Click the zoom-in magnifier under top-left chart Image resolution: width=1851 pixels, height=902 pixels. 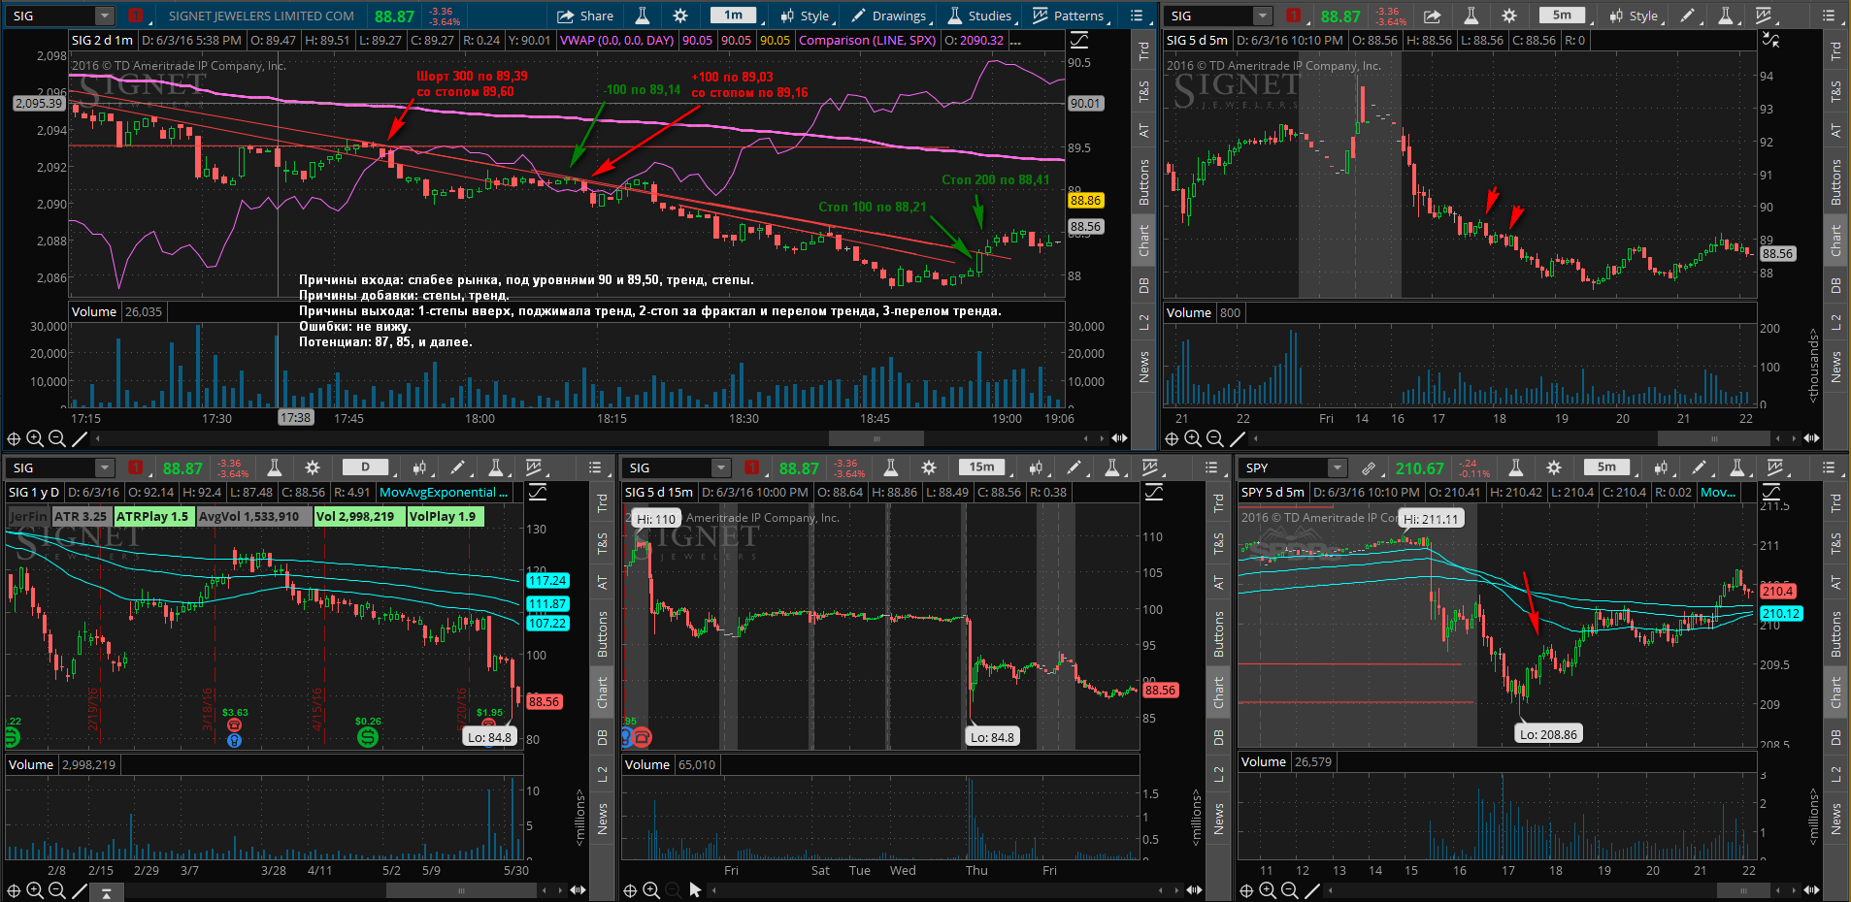coord(35,438)
